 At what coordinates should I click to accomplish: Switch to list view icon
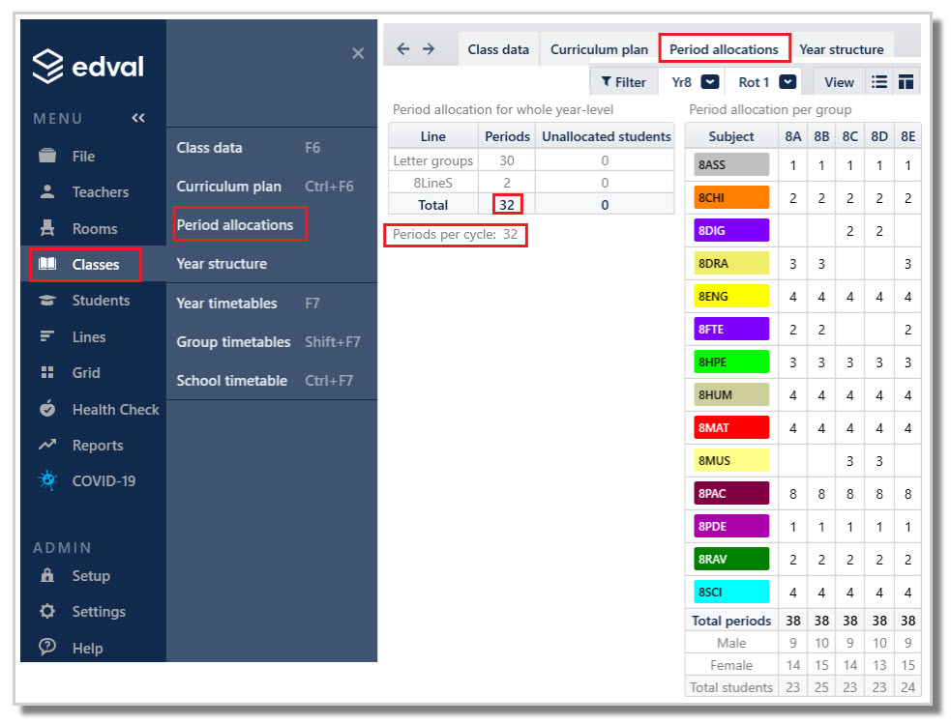click(878, 82)
